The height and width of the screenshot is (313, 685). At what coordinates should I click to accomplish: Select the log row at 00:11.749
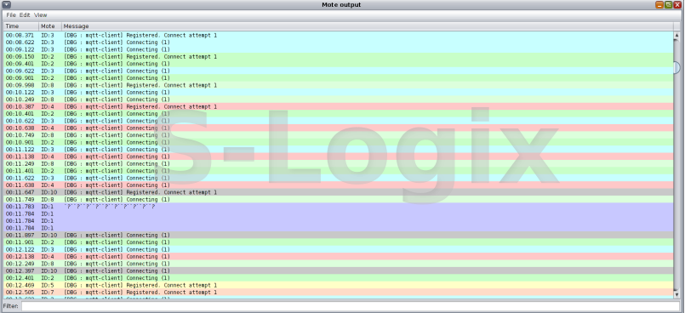(338, 199)
